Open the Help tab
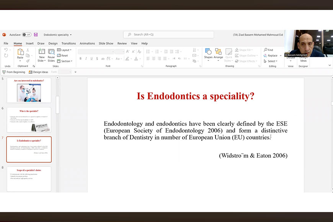This screenshot has height=222, width=333. [144, 43]
